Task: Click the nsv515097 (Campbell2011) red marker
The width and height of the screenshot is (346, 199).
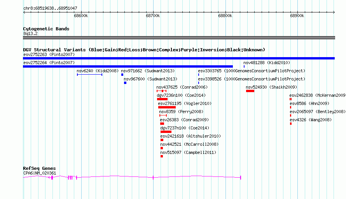Action: (162, 156)
